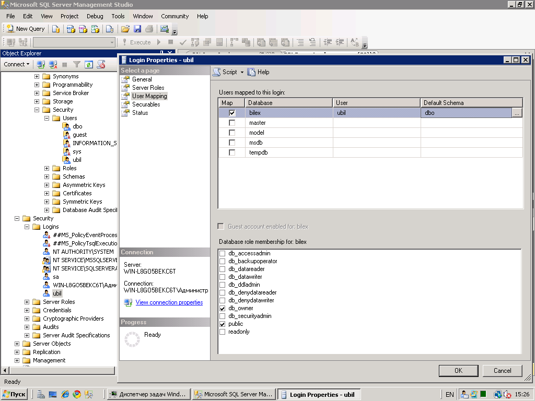Viewport: 535px width, 401px height.
Task: Switch to the Диспетчер задач taskbar button
Action: (148, 395)
